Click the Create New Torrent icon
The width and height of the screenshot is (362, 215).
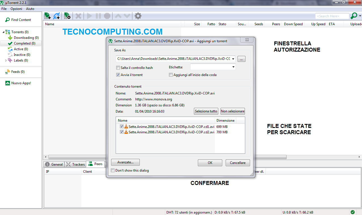(x=67, y=16)
